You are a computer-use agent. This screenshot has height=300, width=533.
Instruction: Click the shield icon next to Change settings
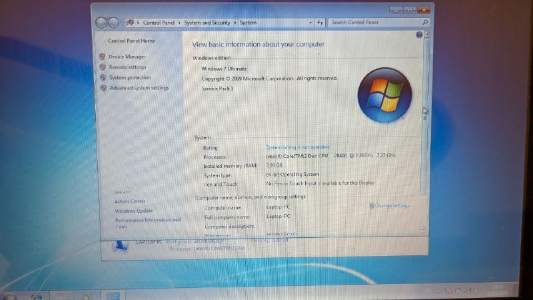click(372, 206)
